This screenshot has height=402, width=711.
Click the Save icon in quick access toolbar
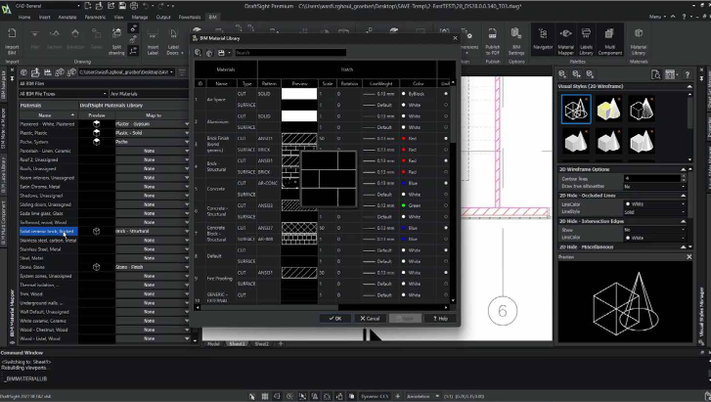[x=122, y=6]
